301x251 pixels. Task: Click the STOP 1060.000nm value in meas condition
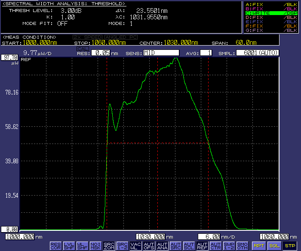(109, 43)
